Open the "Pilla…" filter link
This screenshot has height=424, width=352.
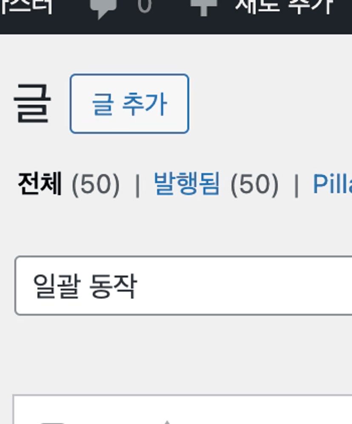[332, 184]
